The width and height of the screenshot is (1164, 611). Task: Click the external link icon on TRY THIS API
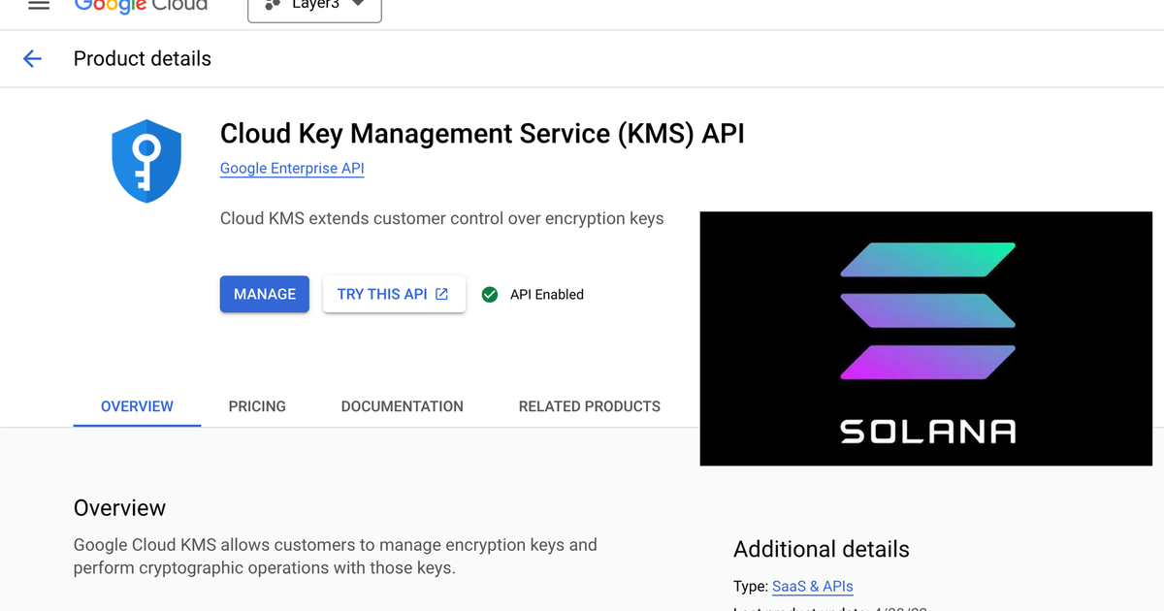pyautogui.click(x=441, y=293)
